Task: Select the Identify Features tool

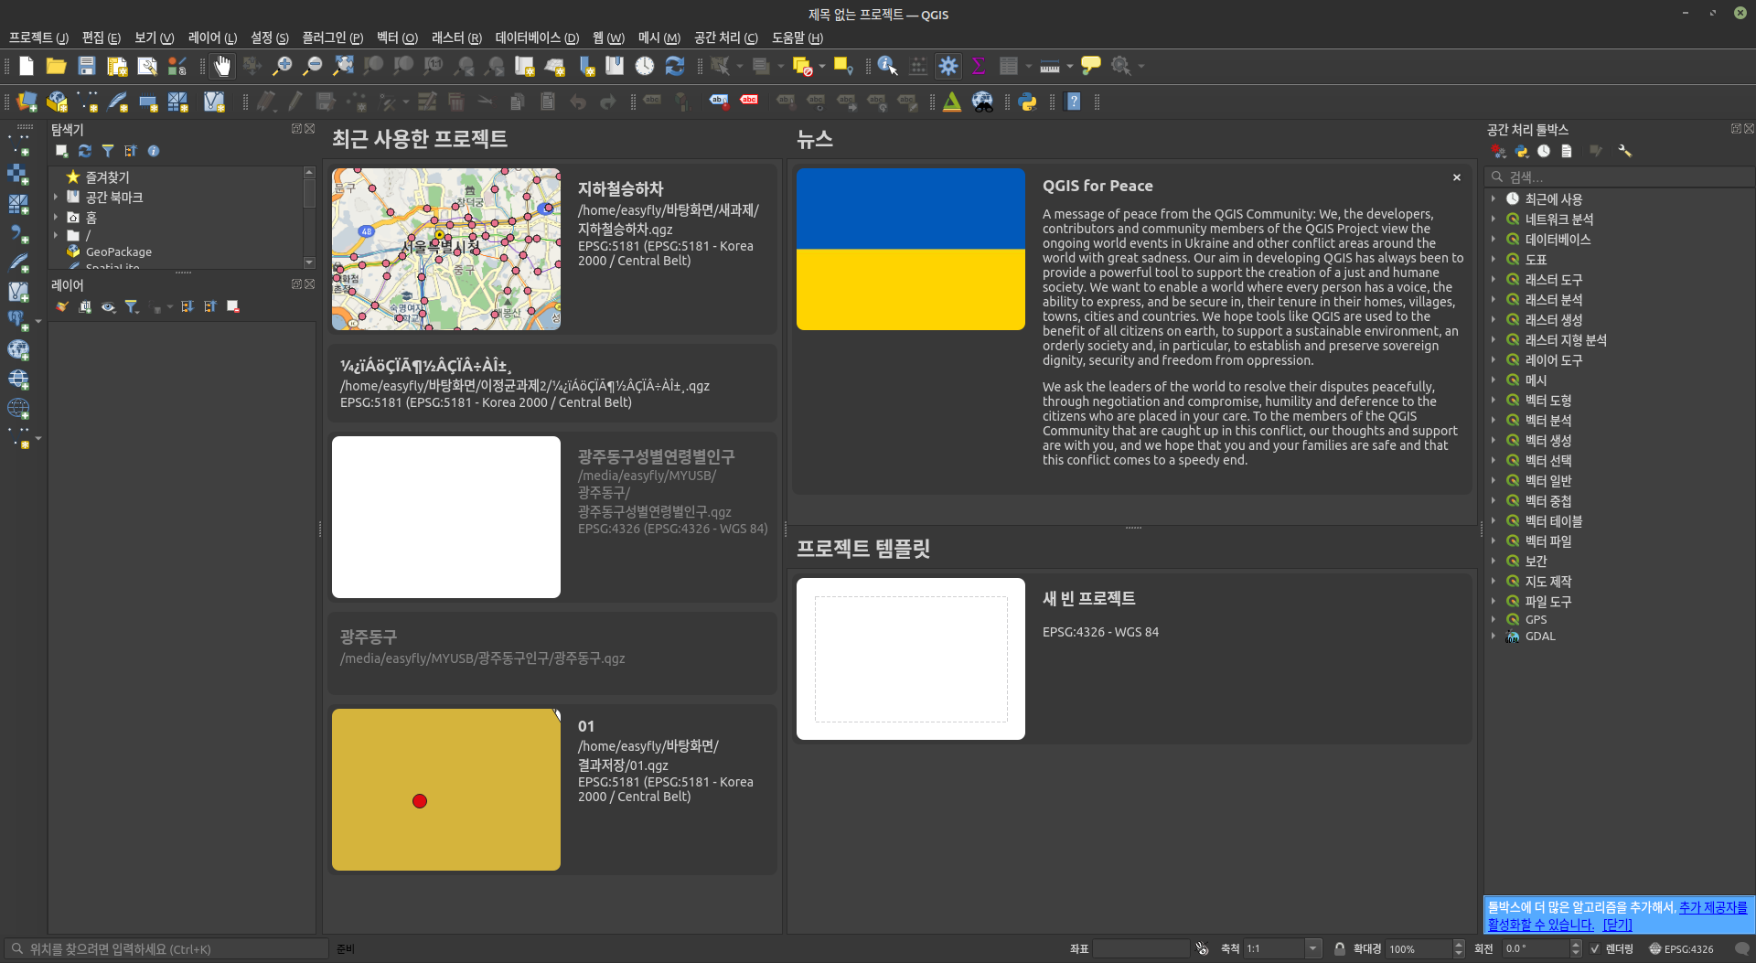Action: click(887, 66)
